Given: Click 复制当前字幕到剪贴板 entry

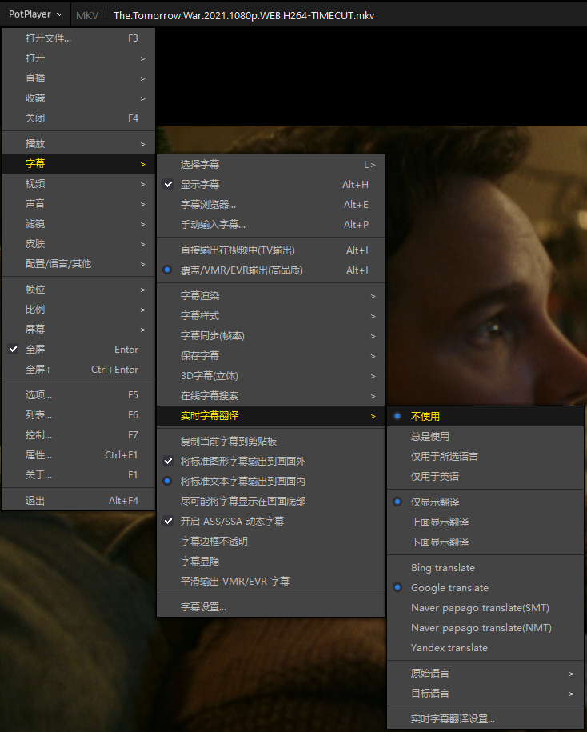Looking at the screenshot, I should click(229, 442).
